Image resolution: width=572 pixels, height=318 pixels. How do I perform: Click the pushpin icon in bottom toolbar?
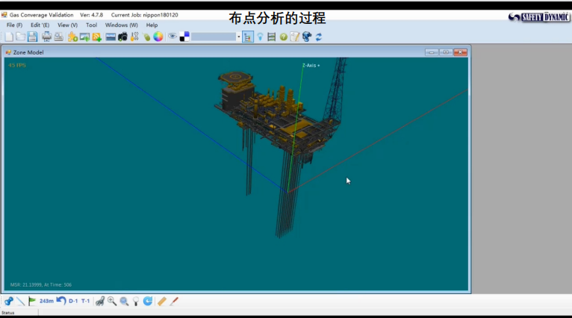click(9, 301)
